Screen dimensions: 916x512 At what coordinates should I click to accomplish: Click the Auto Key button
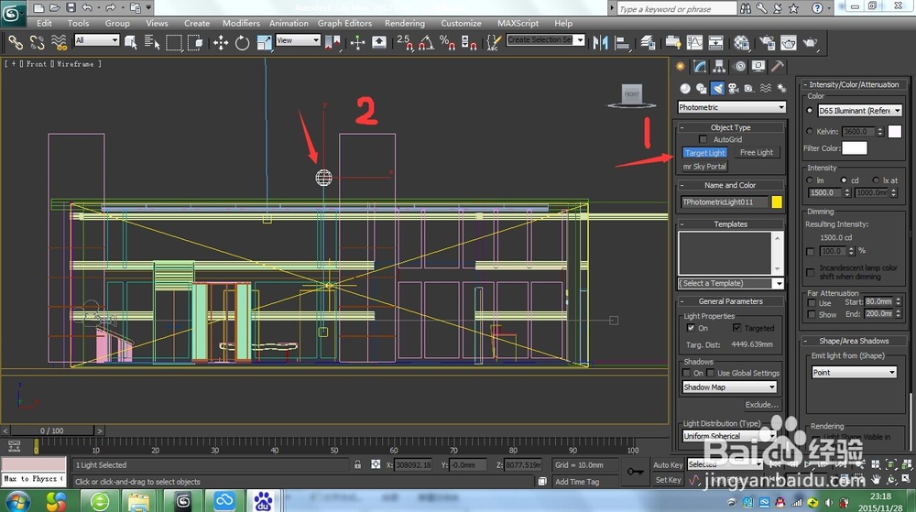pos(668,465)
